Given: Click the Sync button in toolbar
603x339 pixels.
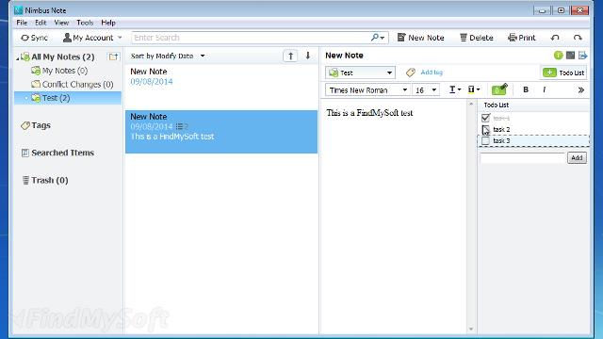Looking at the screenshot, I should point(35,38).
